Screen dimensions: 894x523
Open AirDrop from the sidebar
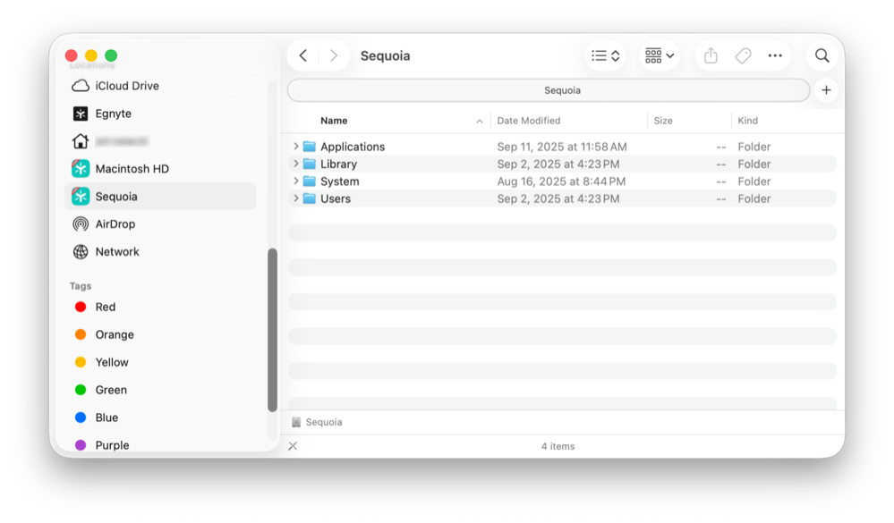point(119,224)
